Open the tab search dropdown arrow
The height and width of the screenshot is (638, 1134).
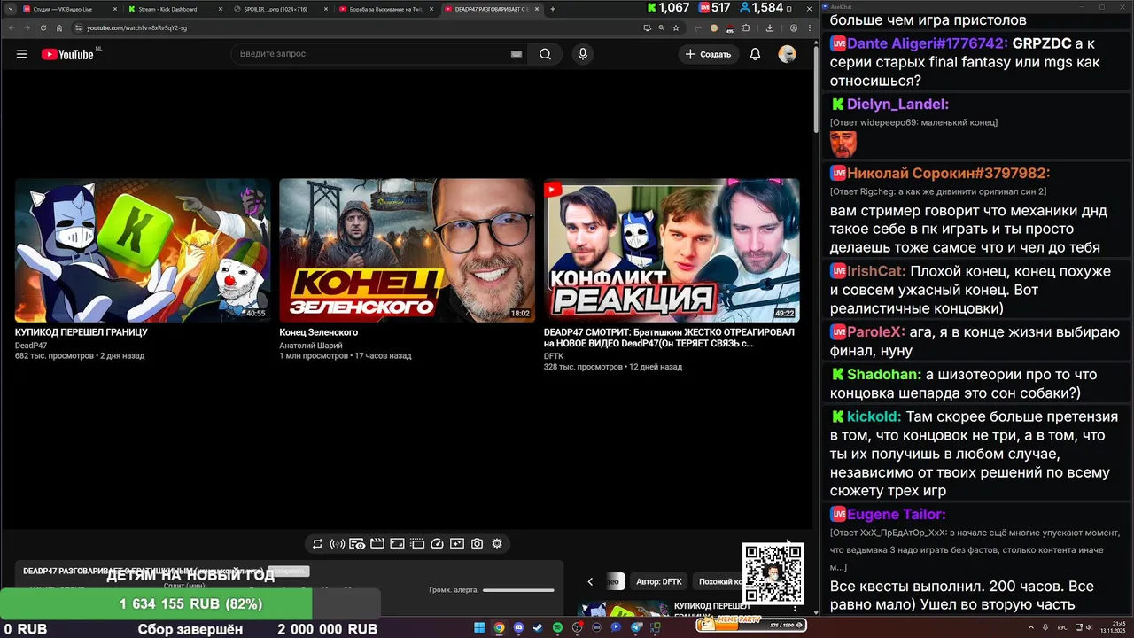pyautogui.click(x=10, y=9)
